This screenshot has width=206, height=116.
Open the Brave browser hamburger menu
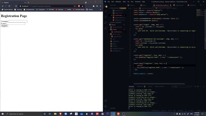point(100,6)
